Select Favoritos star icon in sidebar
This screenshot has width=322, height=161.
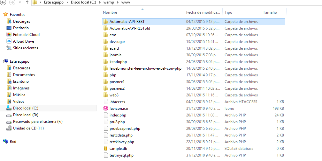pyautogui.click(x=6, y=15)
